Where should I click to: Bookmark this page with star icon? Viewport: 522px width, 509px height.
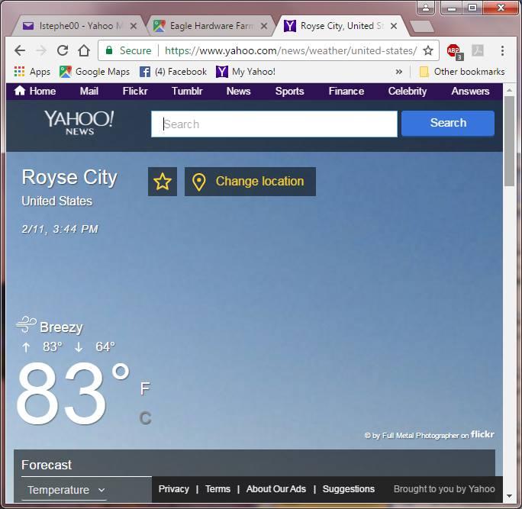428,50
